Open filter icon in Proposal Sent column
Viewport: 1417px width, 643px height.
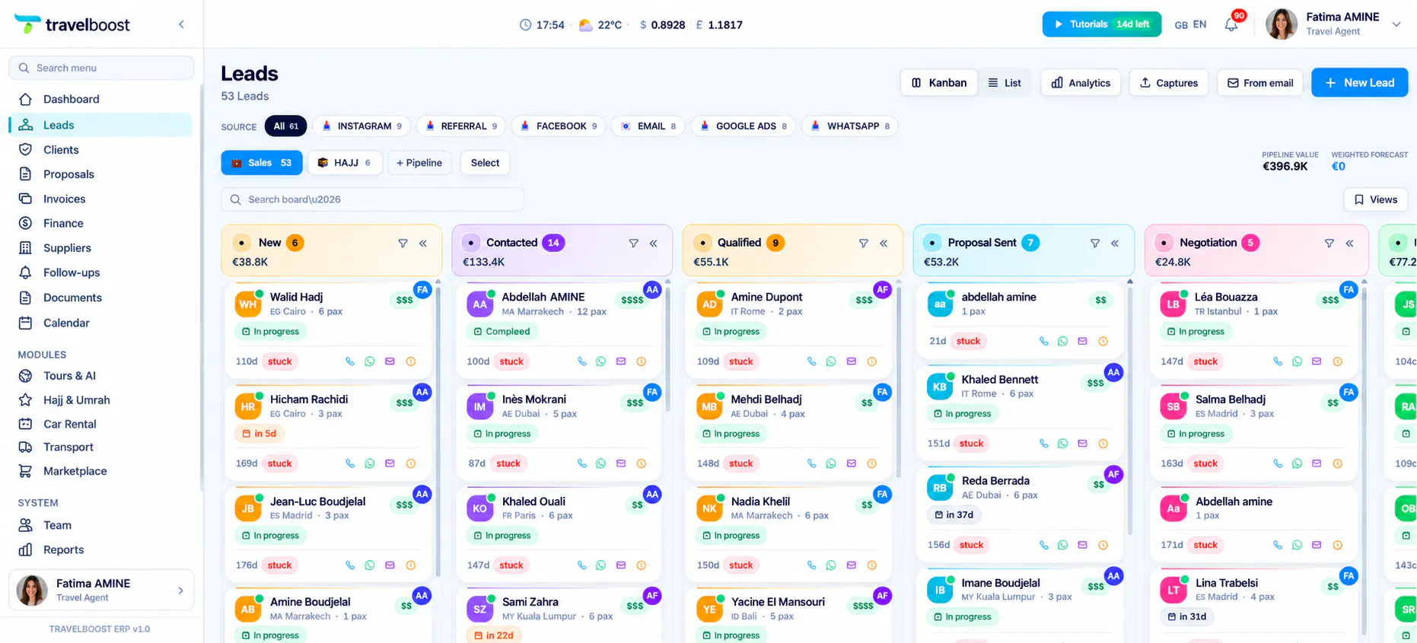[1094, 244]
